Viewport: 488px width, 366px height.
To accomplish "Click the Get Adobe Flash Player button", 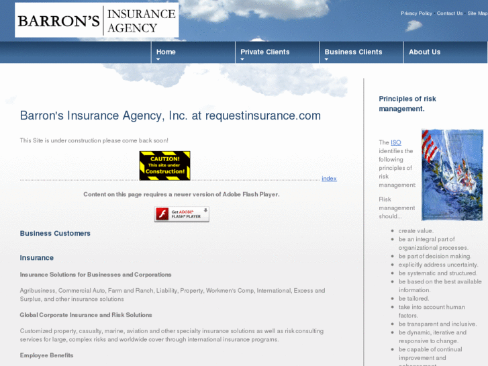I will 182,214.
